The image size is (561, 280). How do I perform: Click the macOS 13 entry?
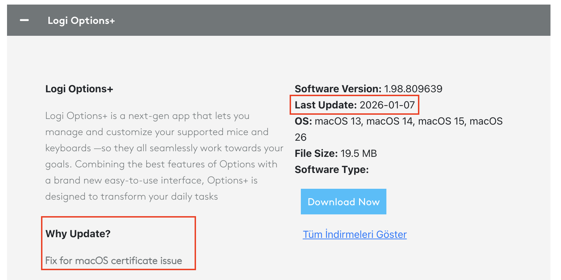(338, 121)
